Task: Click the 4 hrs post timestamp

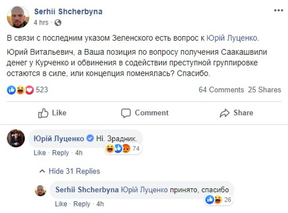Action: point(41,23)
